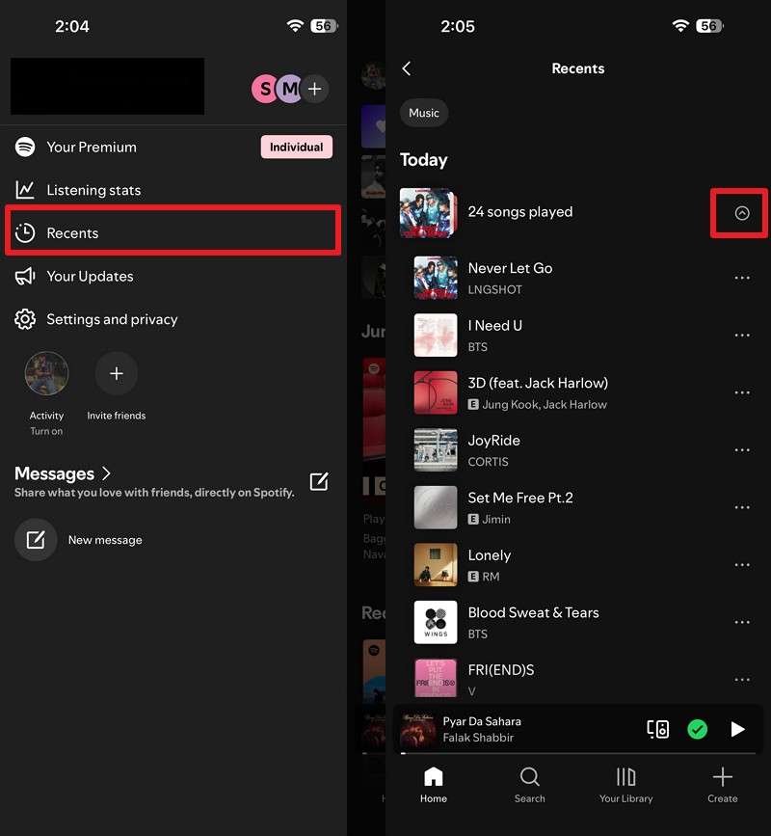Click the Spotify logo icon beside Your Premium

pos(25,147)
